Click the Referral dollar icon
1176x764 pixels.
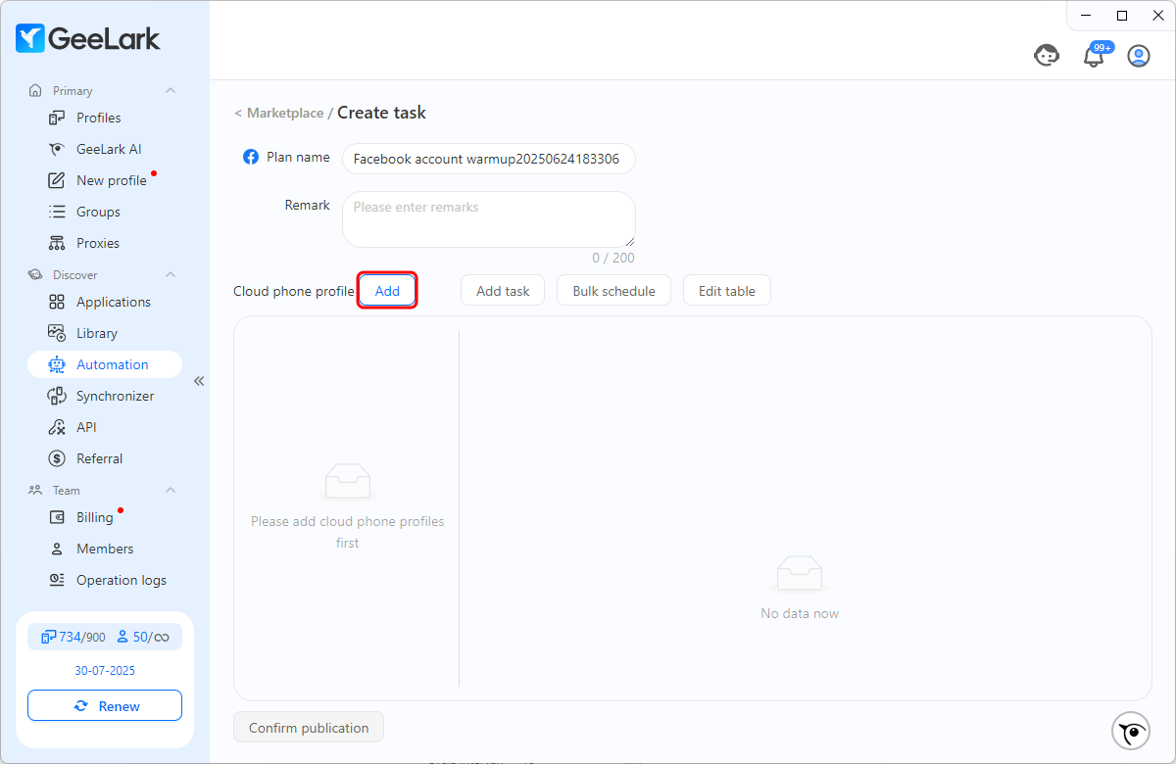(57, 458)
